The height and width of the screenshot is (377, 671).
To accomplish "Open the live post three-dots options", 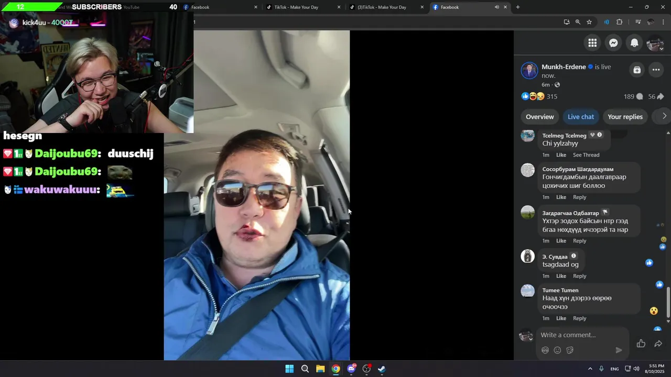I will 656,70.
